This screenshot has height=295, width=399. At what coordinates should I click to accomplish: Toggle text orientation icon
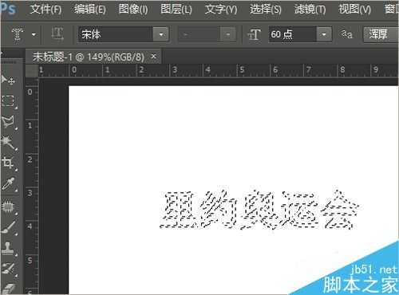(x=57, y=34)
